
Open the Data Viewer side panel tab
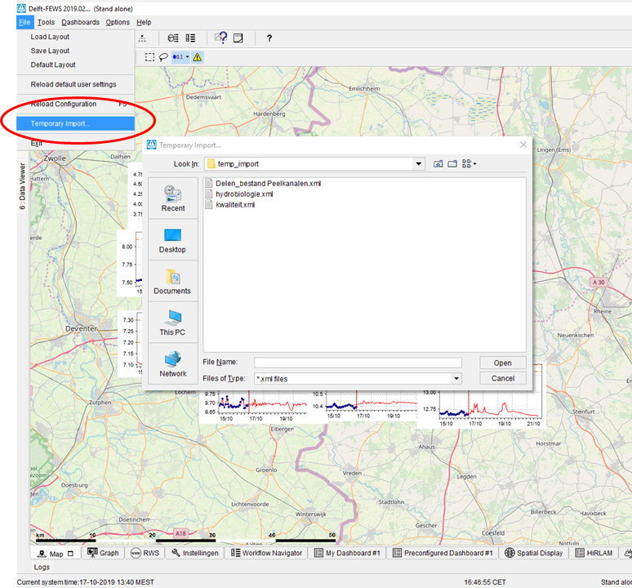pos(22,185)
